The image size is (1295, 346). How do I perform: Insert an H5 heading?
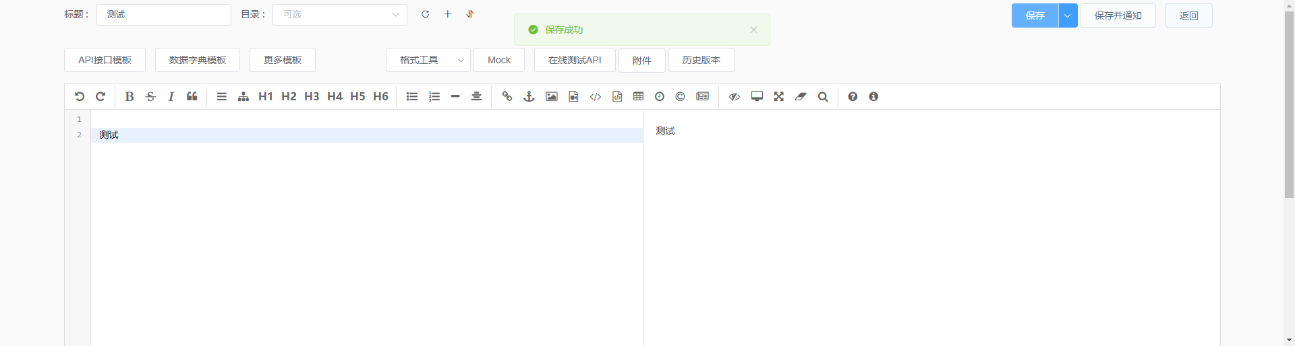(357, 96)
